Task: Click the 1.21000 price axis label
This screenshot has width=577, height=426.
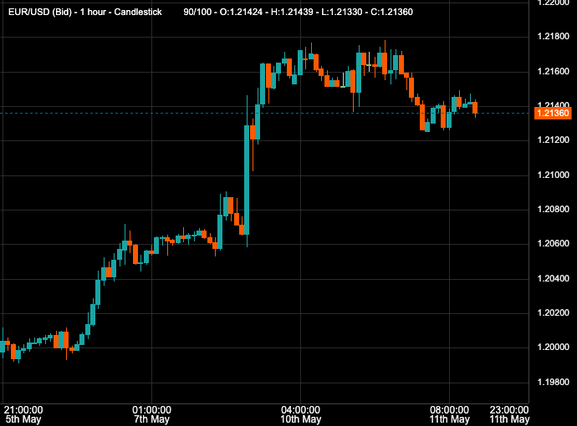Action: coord(554,175)
